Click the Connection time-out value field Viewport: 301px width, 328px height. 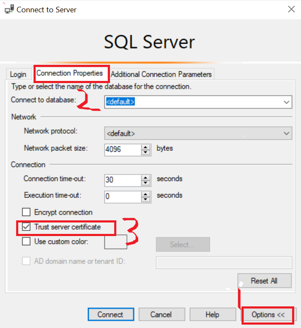click(123, 180)
